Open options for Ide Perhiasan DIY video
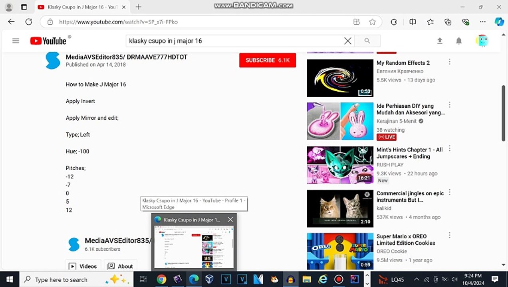The width and height of the screenshot is (508, 287). point(450,105)
